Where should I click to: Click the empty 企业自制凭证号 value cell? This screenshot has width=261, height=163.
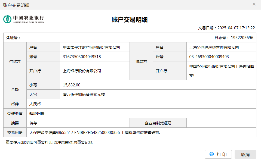[x=221, y=123]
